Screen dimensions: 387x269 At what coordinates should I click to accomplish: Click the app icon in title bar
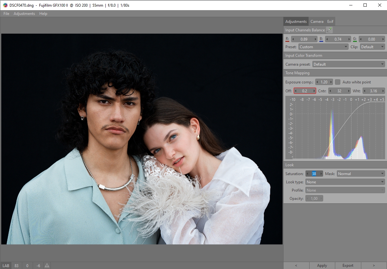click(x=5, y=5)
